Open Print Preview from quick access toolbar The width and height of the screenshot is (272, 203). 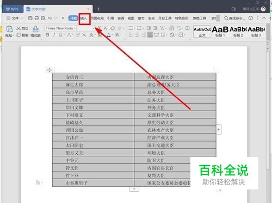tap(43, 18)
